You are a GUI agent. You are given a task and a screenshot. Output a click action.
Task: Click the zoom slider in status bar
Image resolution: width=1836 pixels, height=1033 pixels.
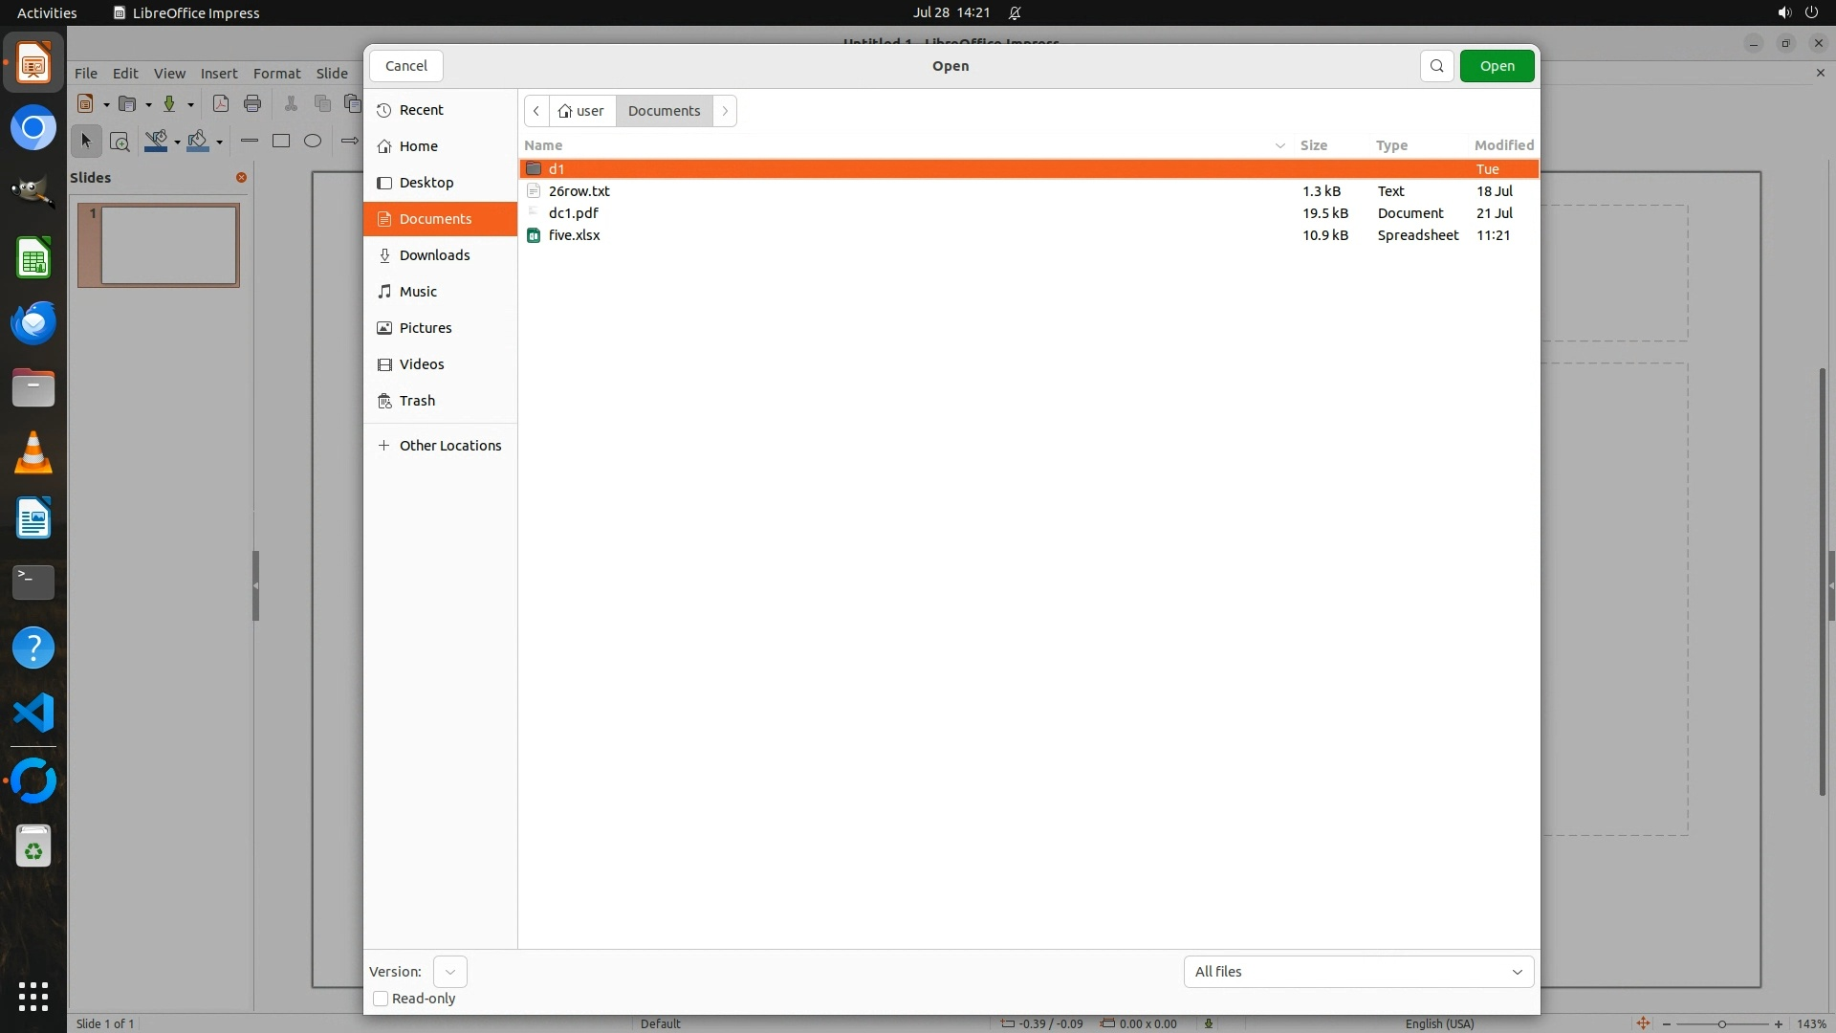(1721, 1024)
